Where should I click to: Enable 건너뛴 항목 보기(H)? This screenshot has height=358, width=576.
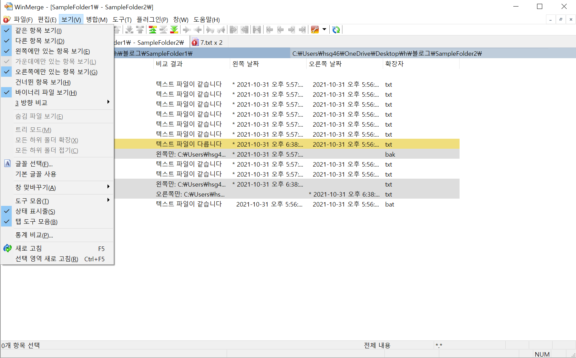(x=57, y=82)
